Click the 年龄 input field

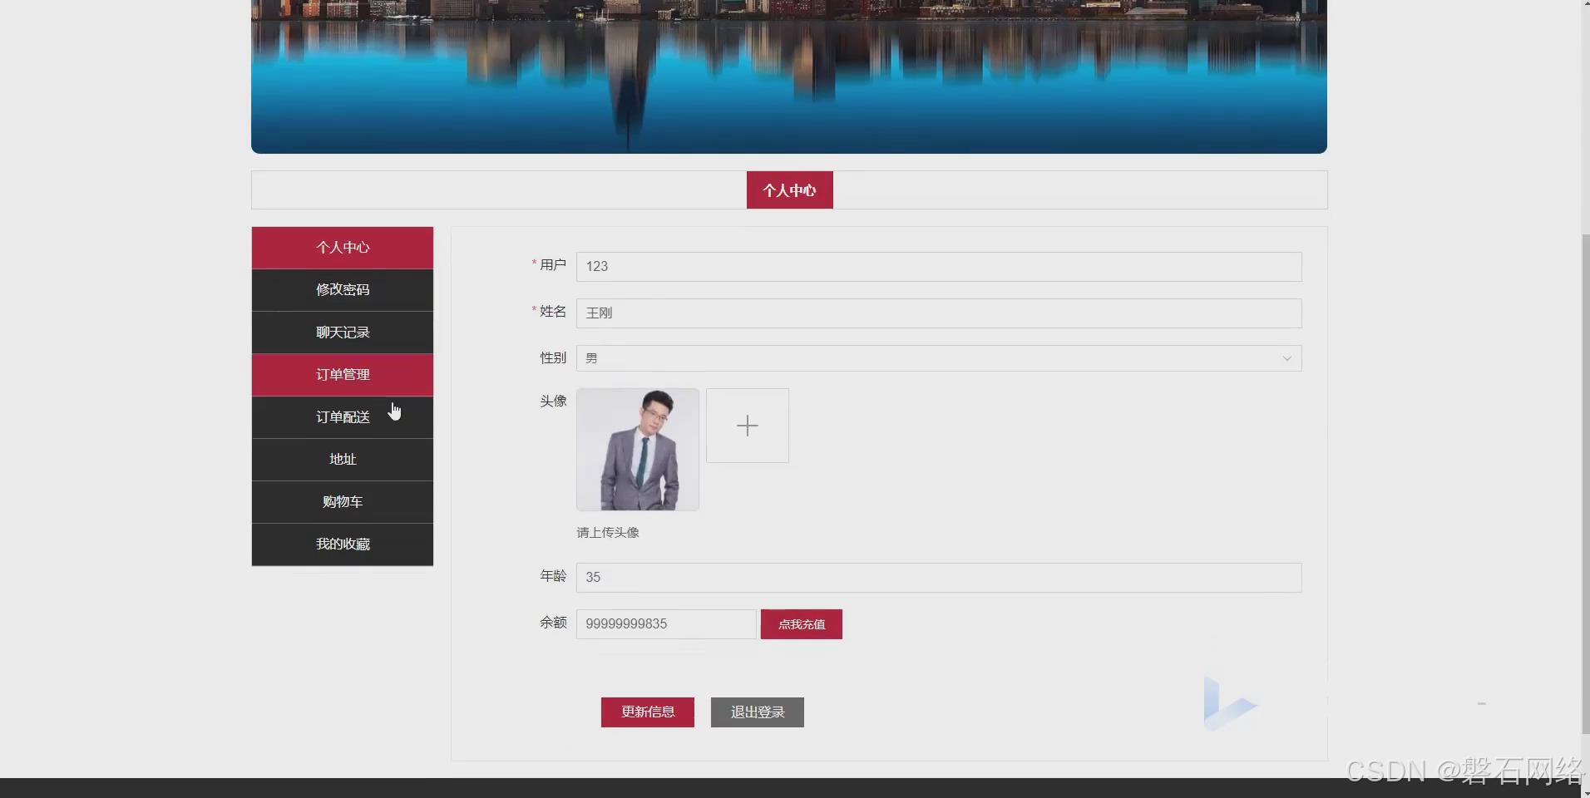click(939, 578)
